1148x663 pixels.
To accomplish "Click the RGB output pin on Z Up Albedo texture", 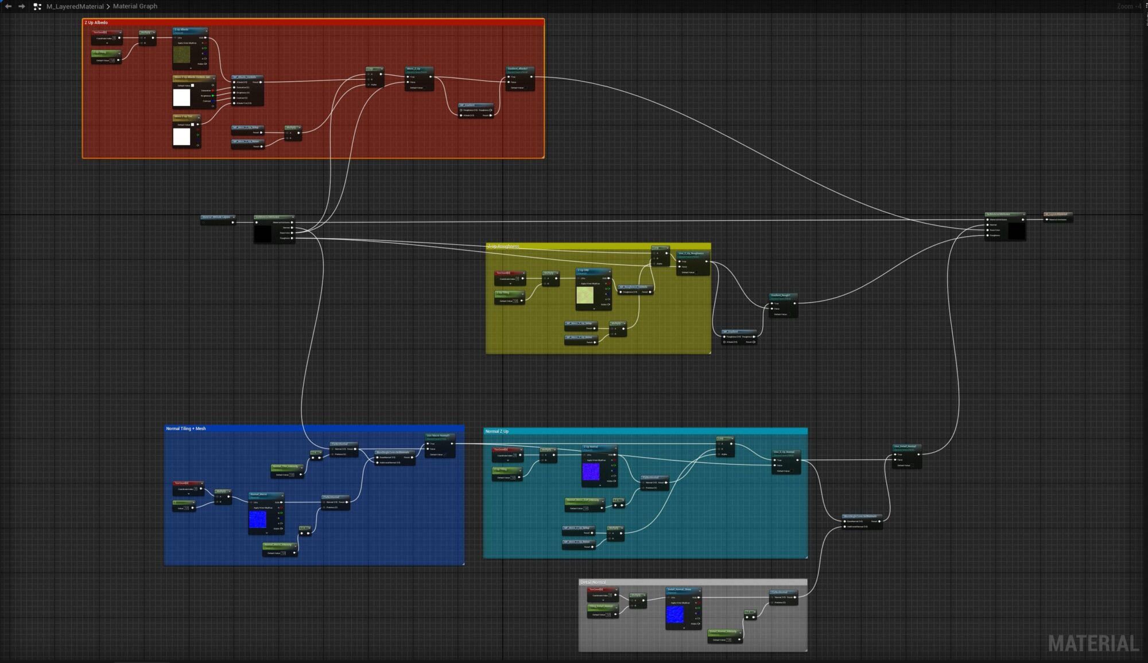I will (x=205, y=38).
